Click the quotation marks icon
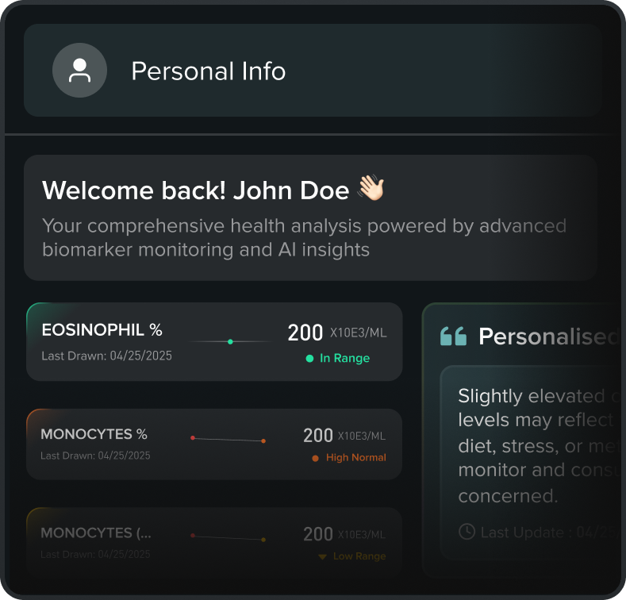Viewport: 626px width, 600px height. click(453, 336)
